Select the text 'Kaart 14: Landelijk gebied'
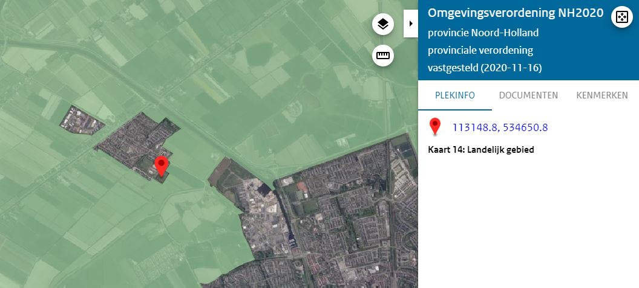This screenshot has height=288, width=639. click(481, 150)
